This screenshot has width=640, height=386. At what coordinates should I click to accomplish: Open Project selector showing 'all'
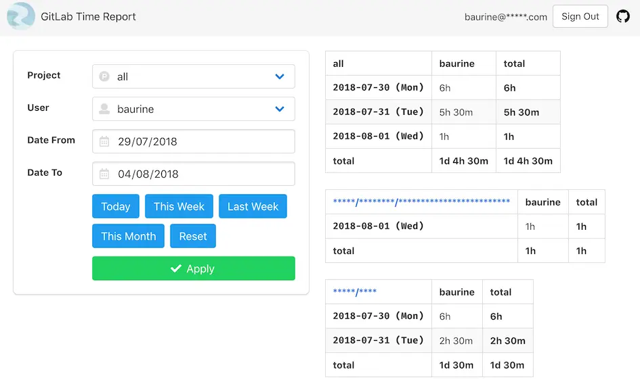[194, 76]
